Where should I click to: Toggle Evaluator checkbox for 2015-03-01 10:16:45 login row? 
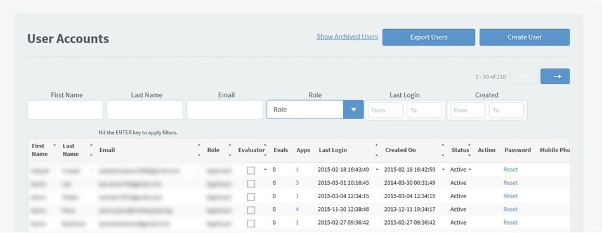(251, 184)
